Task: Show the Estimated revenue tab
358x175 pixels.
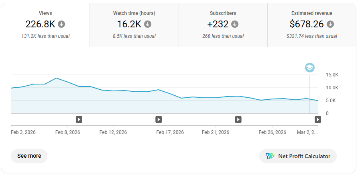Action: point(312,25)
